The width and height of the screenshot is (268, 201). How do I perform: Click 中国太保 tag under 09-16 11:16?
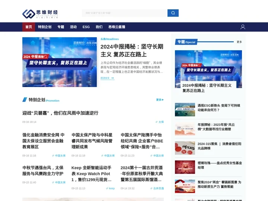(x=59, y=156)
